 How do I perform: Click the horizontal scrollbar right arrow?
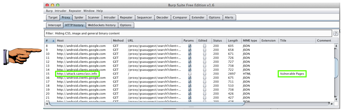(332, 104)
